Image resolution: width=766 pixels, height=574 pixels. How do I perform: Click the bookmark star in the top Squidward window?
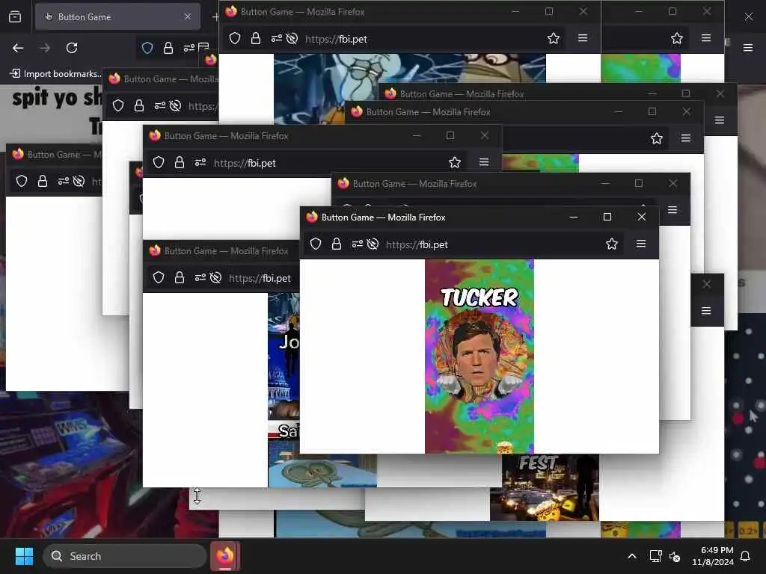pyautogui.click(x=553, y=39)
